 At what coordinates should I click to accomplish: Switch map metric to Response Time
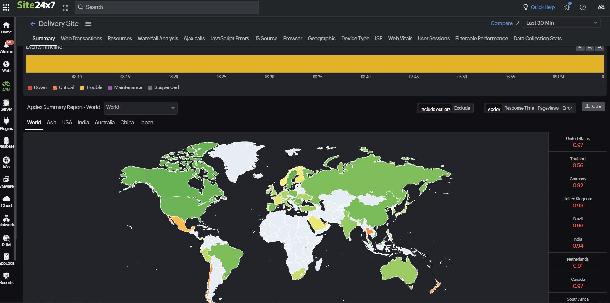pos(519,108)
